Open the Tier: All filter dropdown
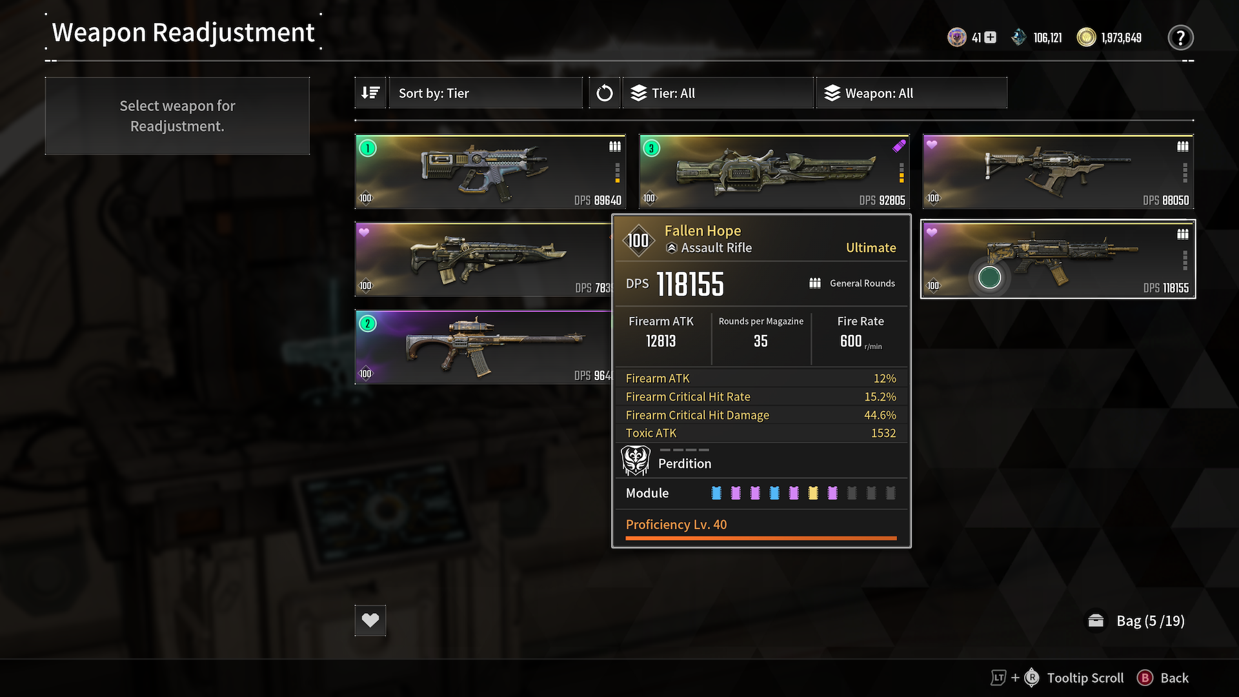Image resolution: width=1239 pixels, height=697 pixels. [718, 93]
